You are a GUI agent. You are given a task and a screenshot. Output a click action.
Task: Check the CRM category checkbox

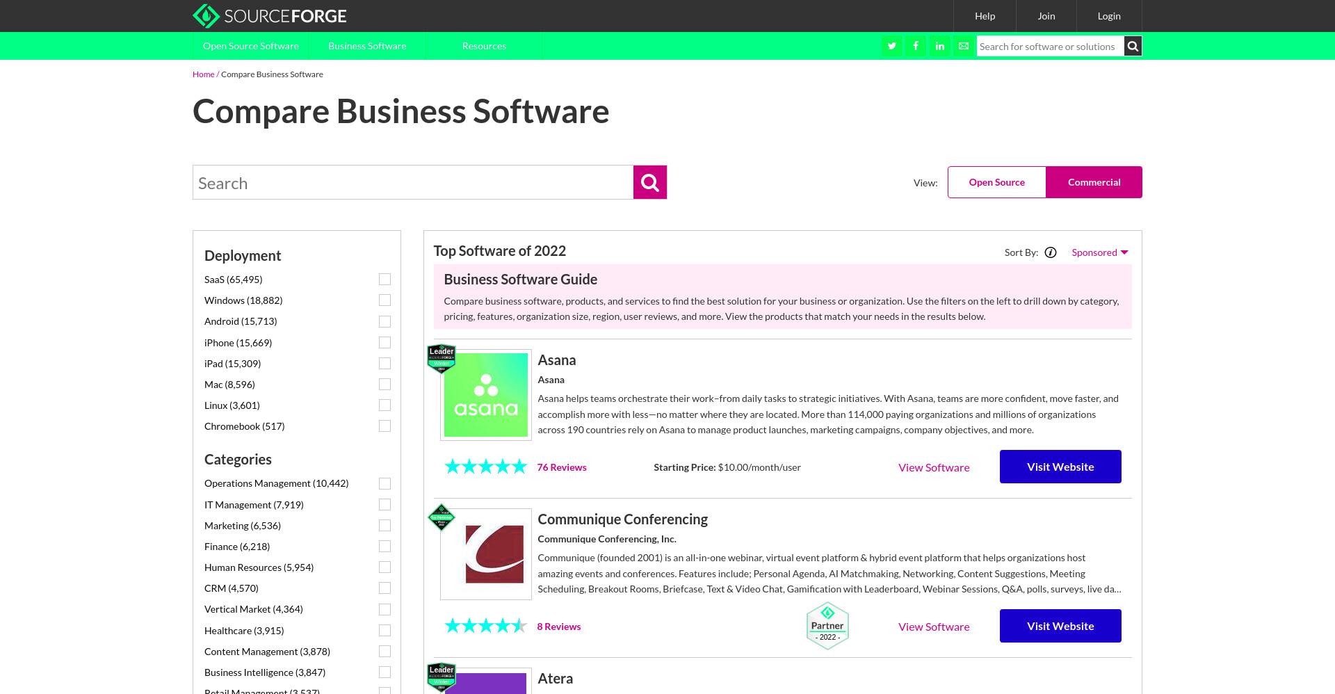pyautogui.click(x=385, y=588)
